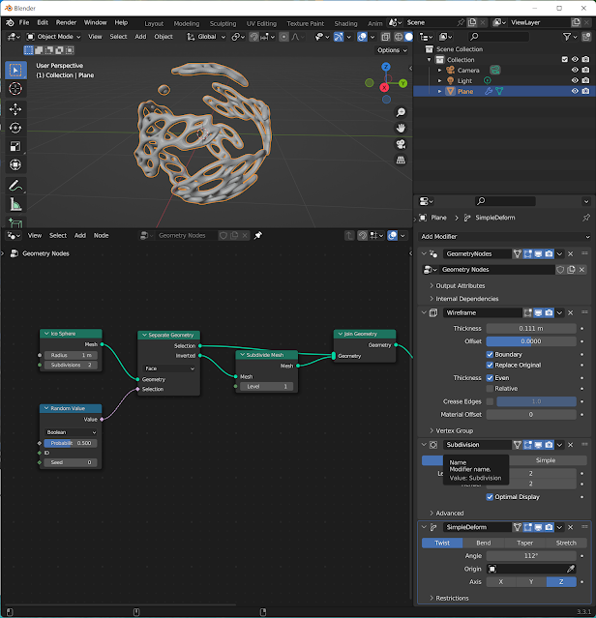Toggle camera view icon in viewport
This screenshot has height=618, width=596.
point(401,144)
